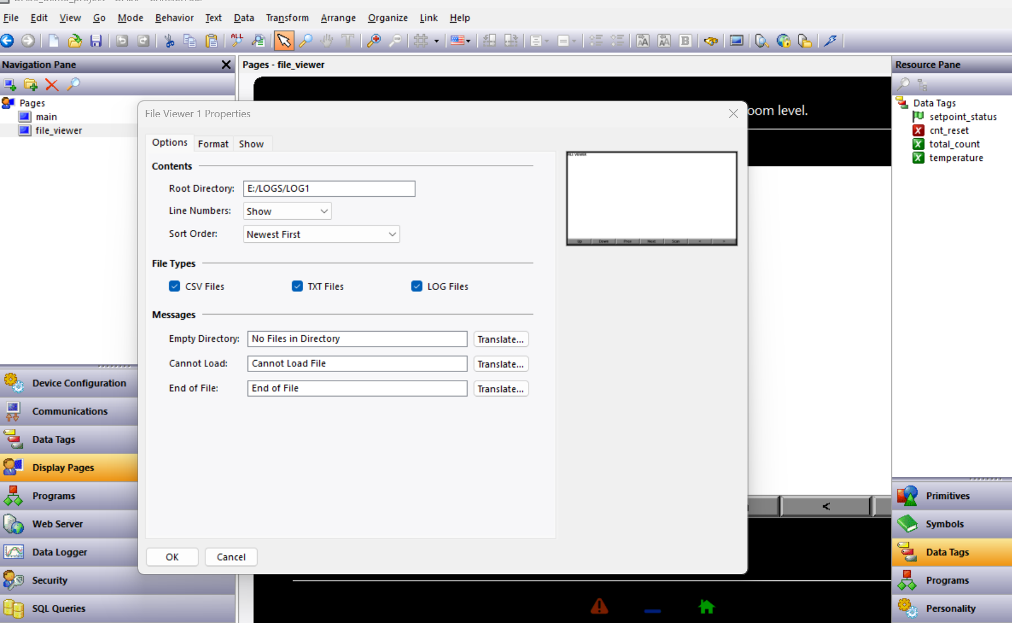1012x623 pixels.
Task: Click the Root Directory input field
Action: tap(329, 188)
